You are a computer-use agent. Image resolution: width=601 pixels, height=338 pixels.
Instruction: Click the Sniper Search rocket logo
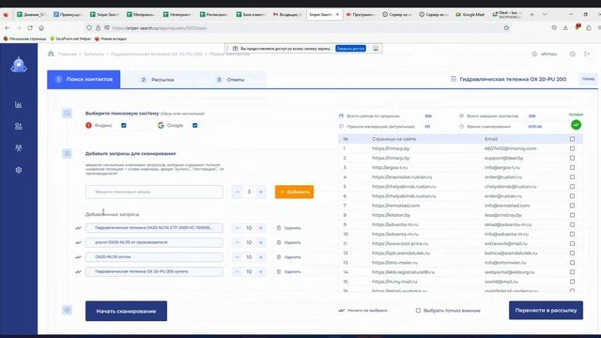[x=19, y=65]
